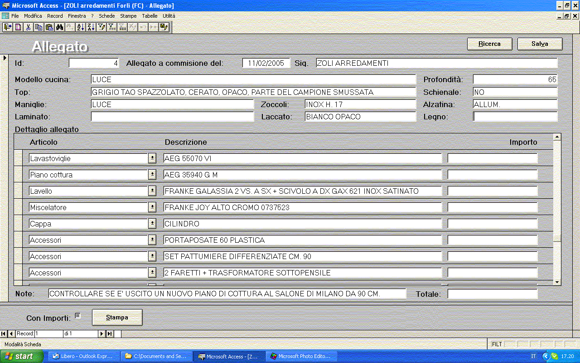The image size is (580, 363).
Task: Sort ascending with the A-Z icon
Action: tap(81, 27)
